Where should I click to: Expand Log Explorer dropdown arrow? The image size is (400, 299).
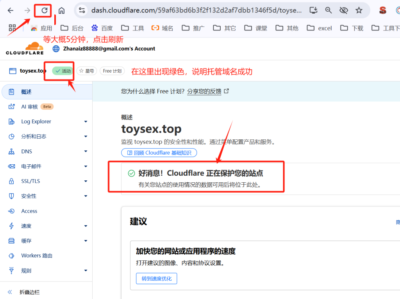(86, 121)
